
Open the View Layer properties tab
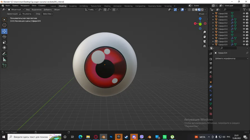coord(211,68)
